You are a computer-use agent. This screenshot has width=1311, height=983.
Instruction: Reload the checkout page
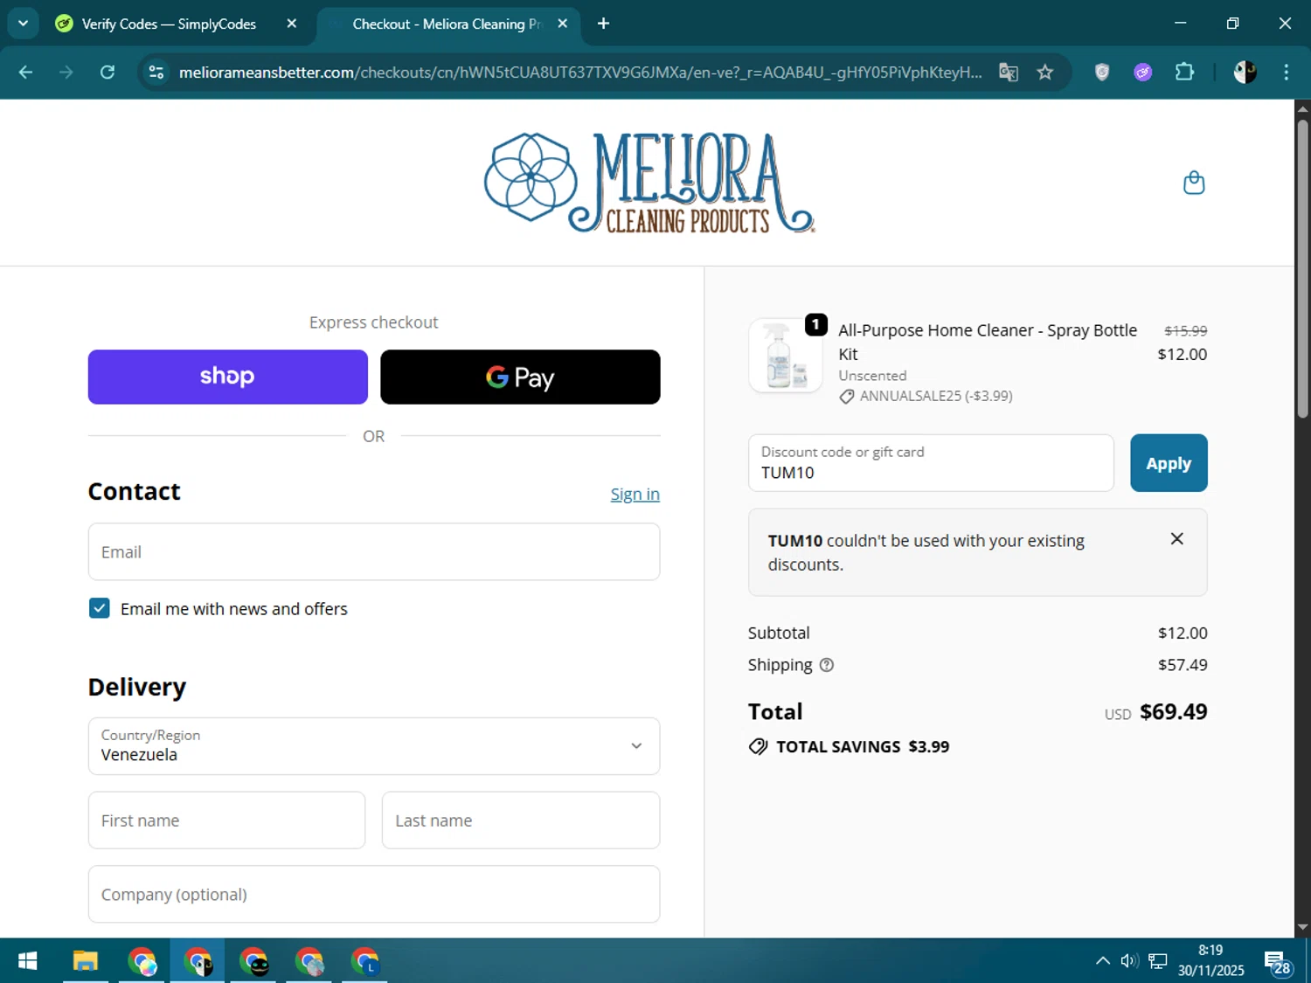click(108, 72)
